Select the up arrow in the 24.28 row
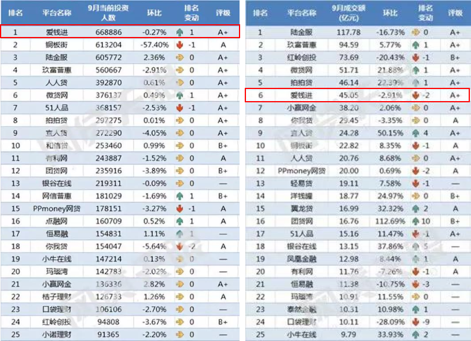Viewport: 471px width, 341px height. [x=415, y=133]
